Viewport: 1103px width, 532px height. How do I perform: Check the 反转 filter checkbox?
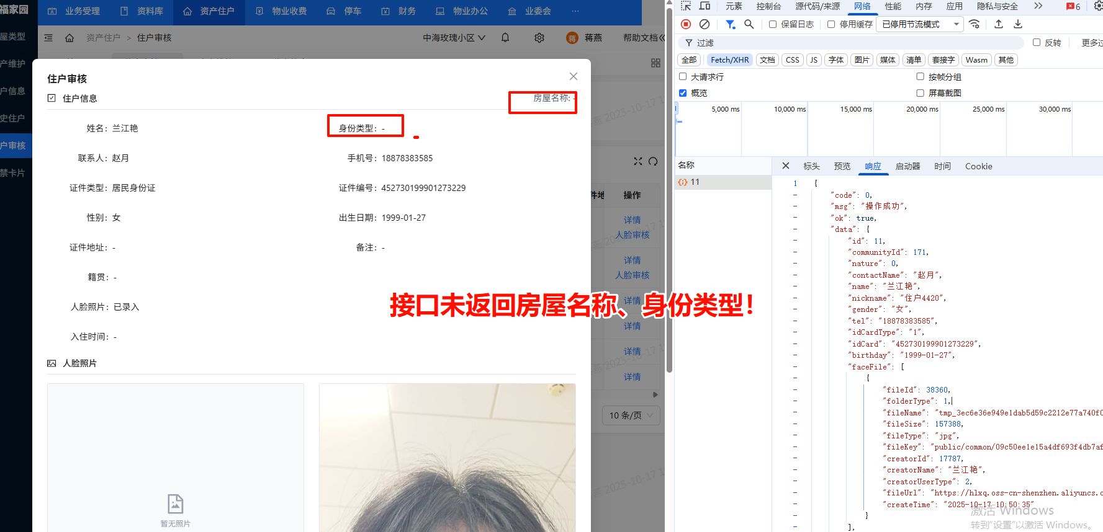(1037, 42)
